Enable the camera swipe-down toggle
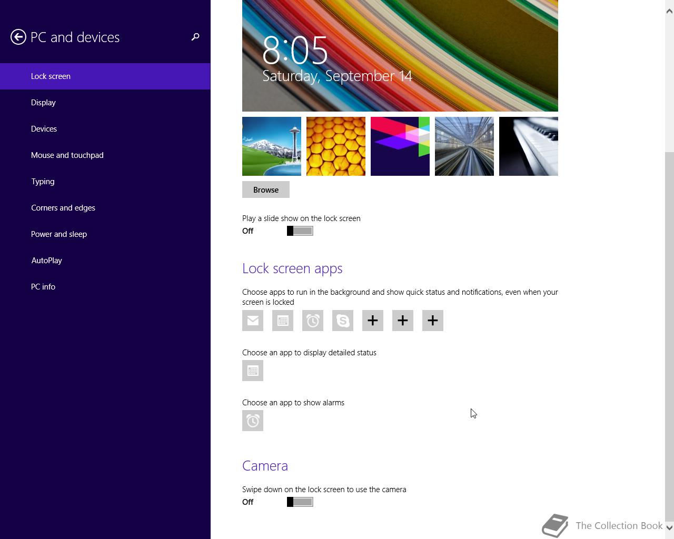Image resolution: width=674 pixels, height=539 pixels. pos(300,502)
